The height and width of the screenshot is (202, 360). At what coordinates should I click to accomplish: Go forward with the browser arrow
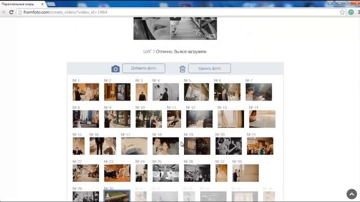pos(3,12)
